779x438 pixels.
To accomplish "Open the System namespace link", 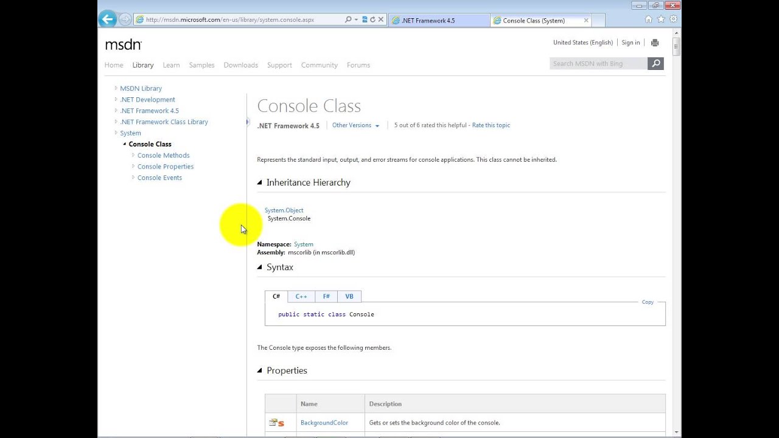I will pos(304,245).
